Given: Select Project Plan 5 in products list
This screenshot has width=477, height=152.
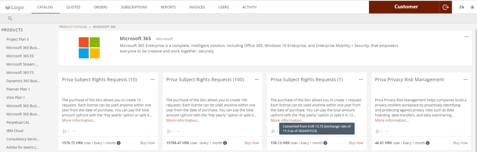Looking at the screenshot, I should pos(18,39).
